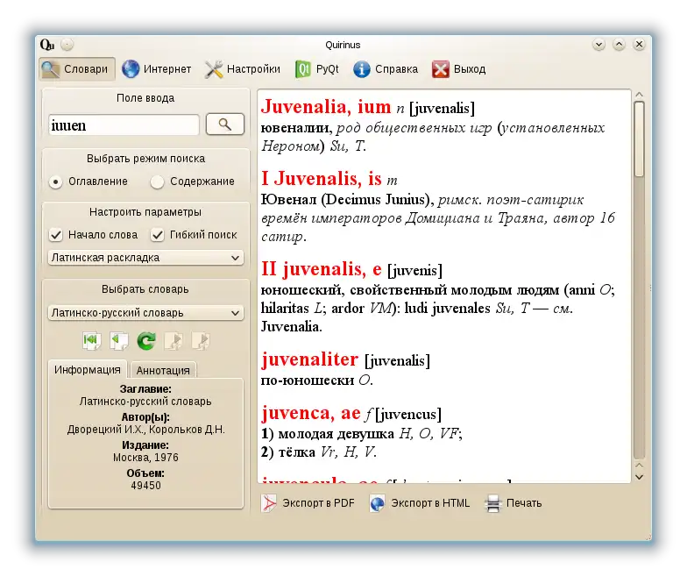Export the article via Экспорт в PDF
This screenshot has width=687, height=576.
pos(308,503)
